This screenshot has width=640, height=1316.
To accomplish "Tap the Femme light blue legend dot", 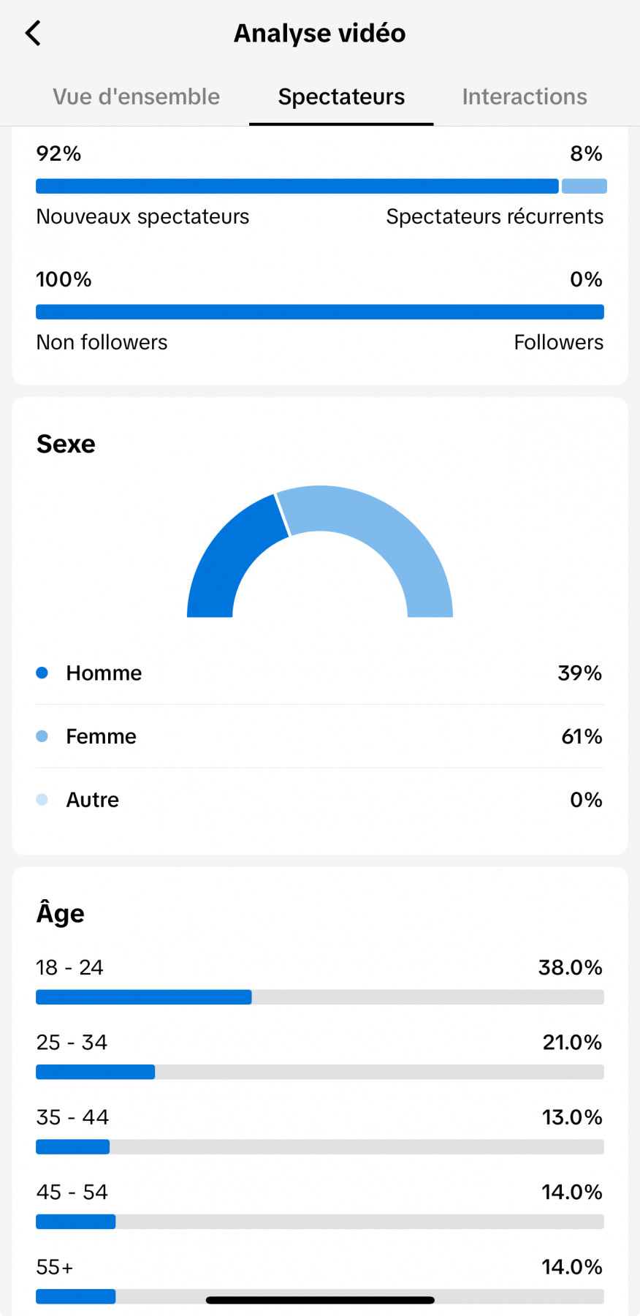I will pos(42,736).
